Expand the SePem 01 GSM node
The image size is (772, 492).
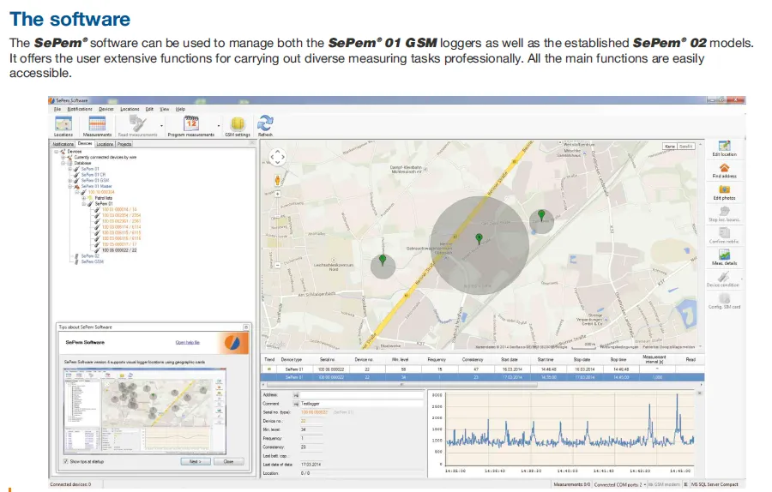70,181
